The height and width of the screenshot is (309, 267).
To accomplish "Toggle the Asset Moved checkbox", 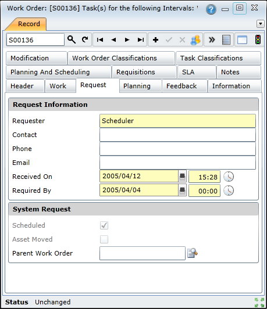I will 104,239.
